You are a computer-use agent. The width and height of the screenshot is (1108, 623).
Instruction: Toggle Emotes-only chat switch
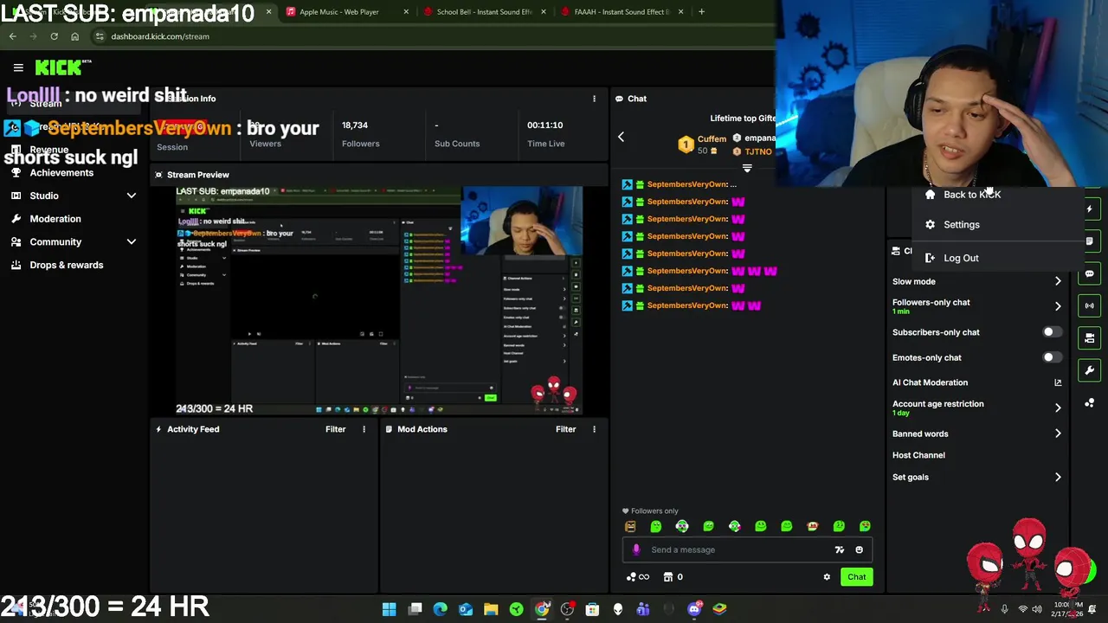click(1051, 357)
